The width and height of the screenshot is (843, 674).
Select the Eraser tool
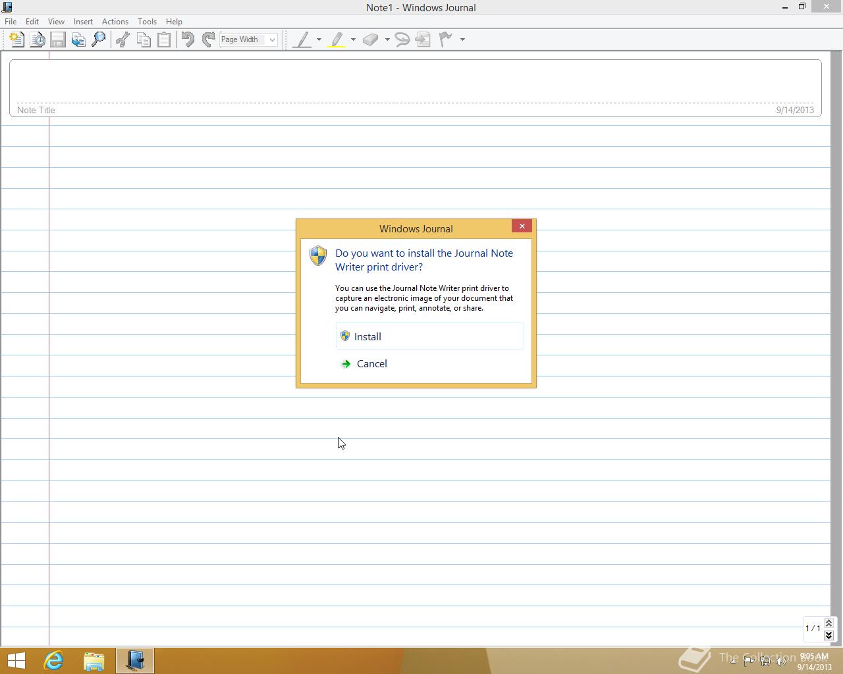point(371,39)
